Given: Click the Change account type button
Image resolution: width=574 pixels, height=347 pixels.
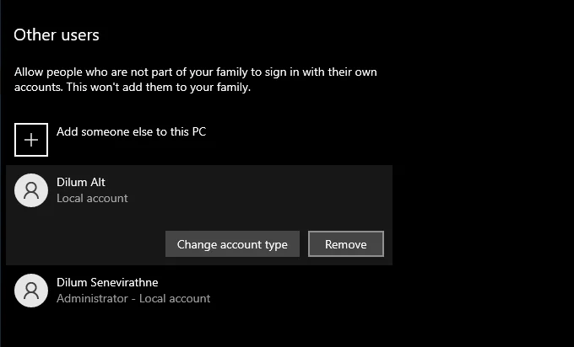Looking at the screenshot, I should click(232, 243).
